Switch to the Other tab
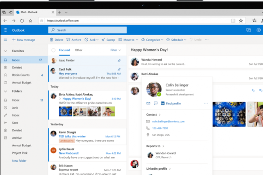 click(x=78, y=50)
